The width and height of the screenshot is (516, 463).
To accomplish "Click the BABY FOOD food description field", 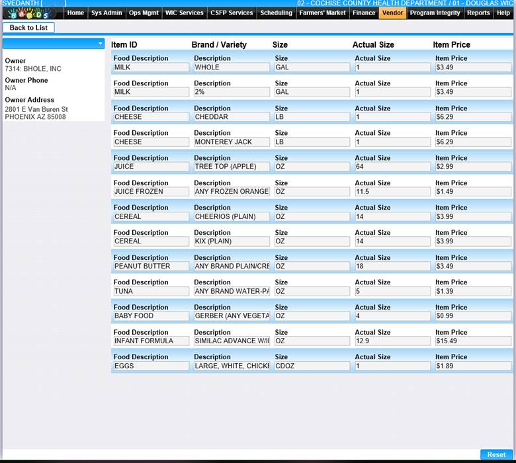I will tap(151, 316).
